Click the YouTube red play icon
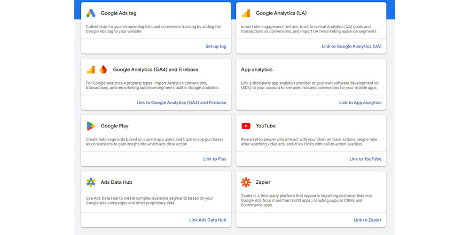Image resolution: width=470 pixels, height=235 pixels. 246,126
